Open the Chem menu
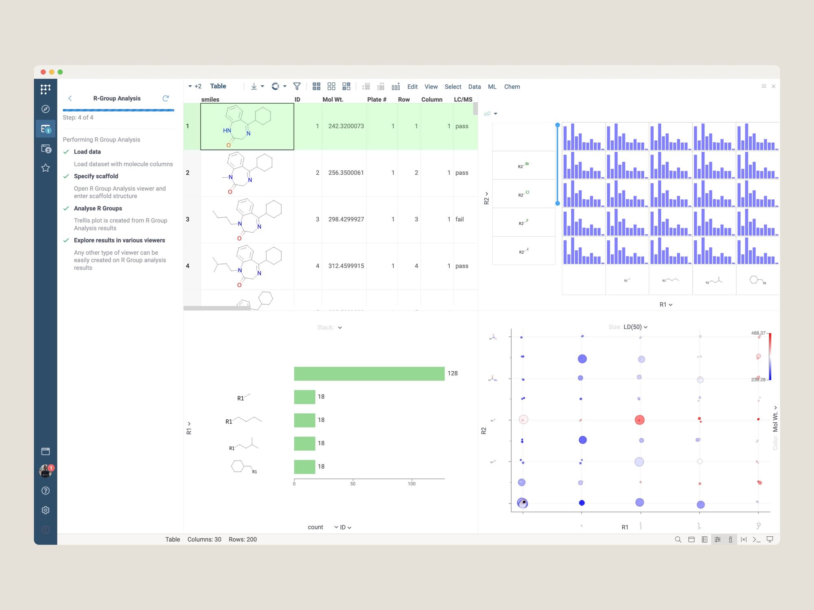The image size is (814, 610). point(512,87)
